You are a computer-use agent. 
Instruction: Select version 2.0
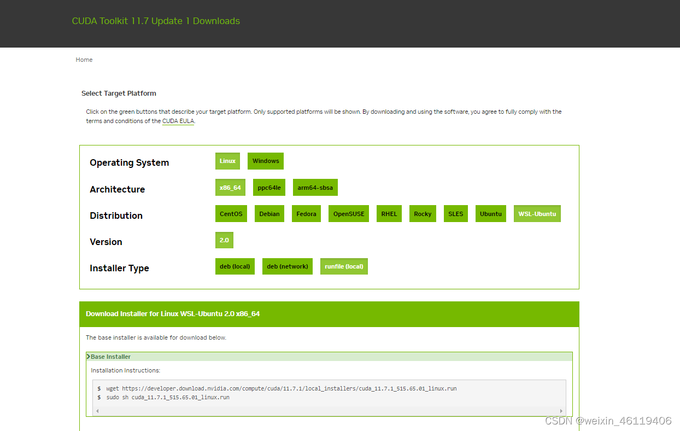coord(224,240)
